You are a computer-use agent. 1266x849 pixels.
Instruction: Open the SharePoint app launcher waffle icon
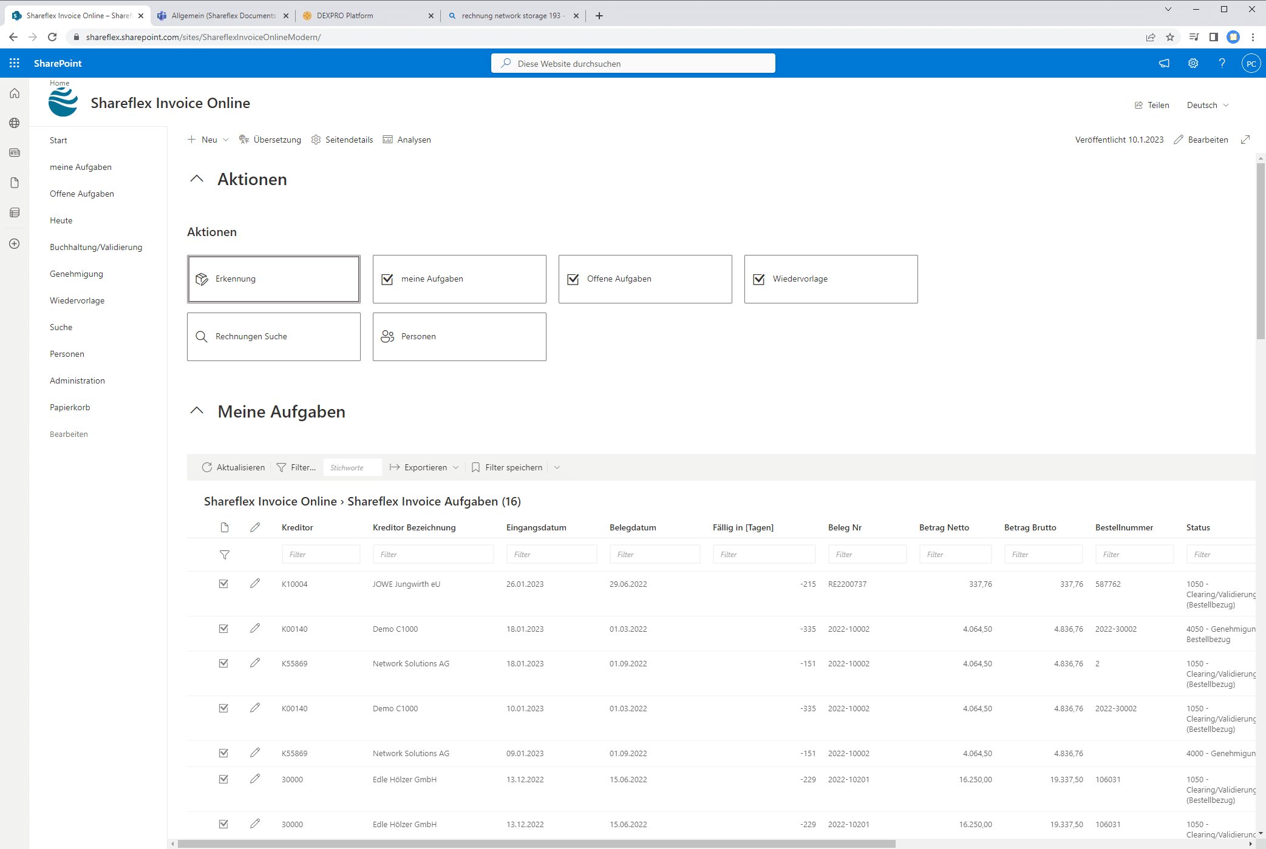point(15,63)
